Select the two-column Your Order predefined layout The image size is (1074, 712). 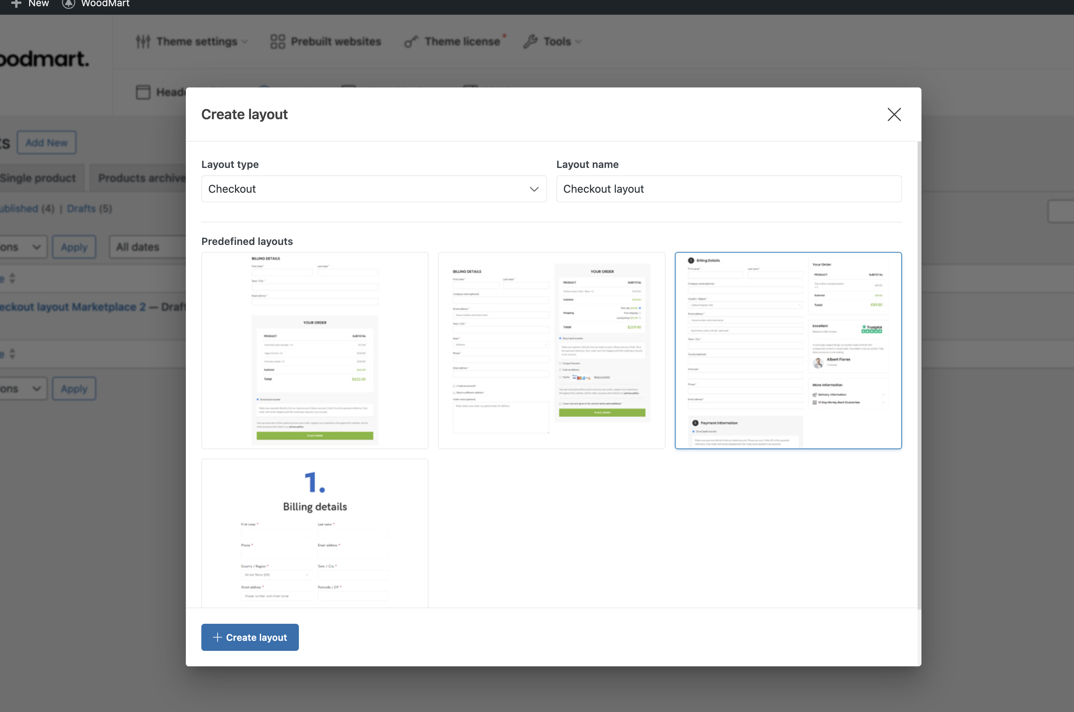point(551,350)
